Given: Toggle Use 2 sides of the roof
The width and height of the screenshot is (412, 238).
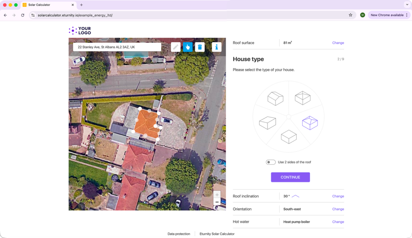Looking at the screenshot, I should (271, 162).
